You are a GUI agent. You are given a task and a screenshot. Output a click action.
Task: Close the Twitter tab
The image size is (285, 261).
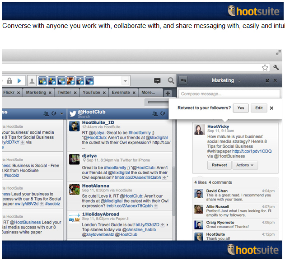tap(75, 93)
